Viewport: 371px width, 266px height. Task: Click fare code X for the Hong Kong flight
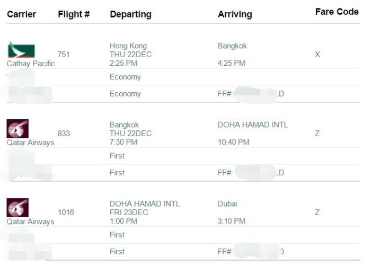[x=317, y=55]
